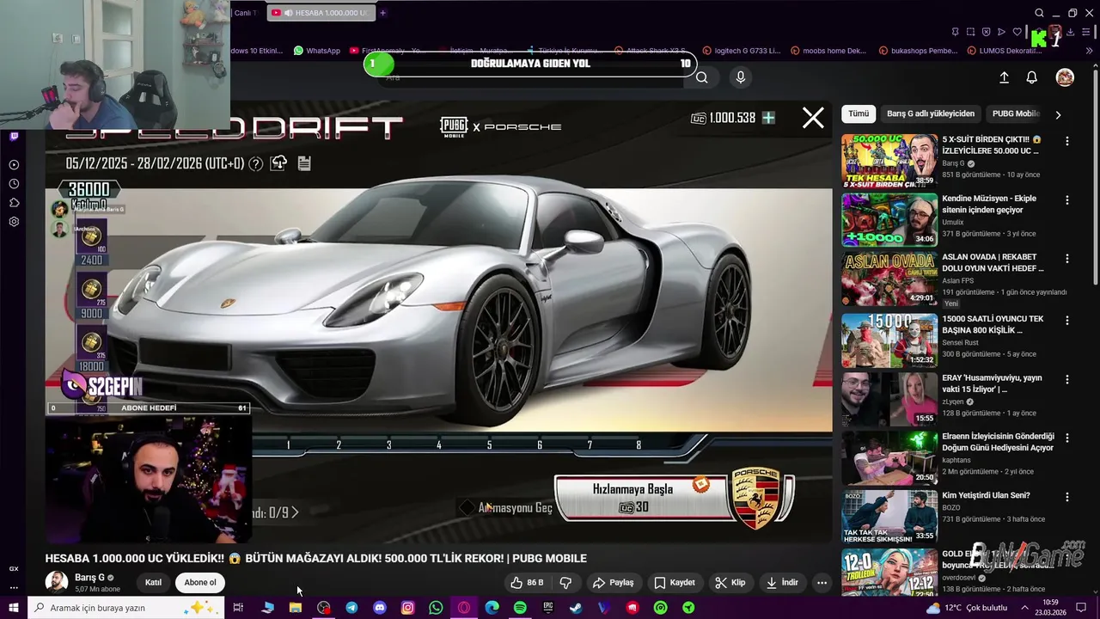This screenshot has width=1100, height=619.
Task: Open the Barış G channel avatar
Action: 57,582
